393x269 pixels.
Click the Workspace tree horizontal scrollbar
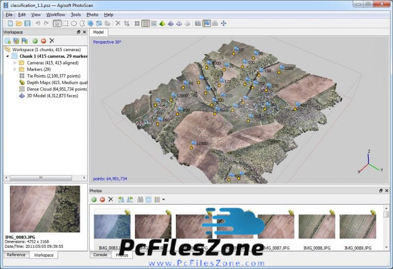tap(41, 178)
